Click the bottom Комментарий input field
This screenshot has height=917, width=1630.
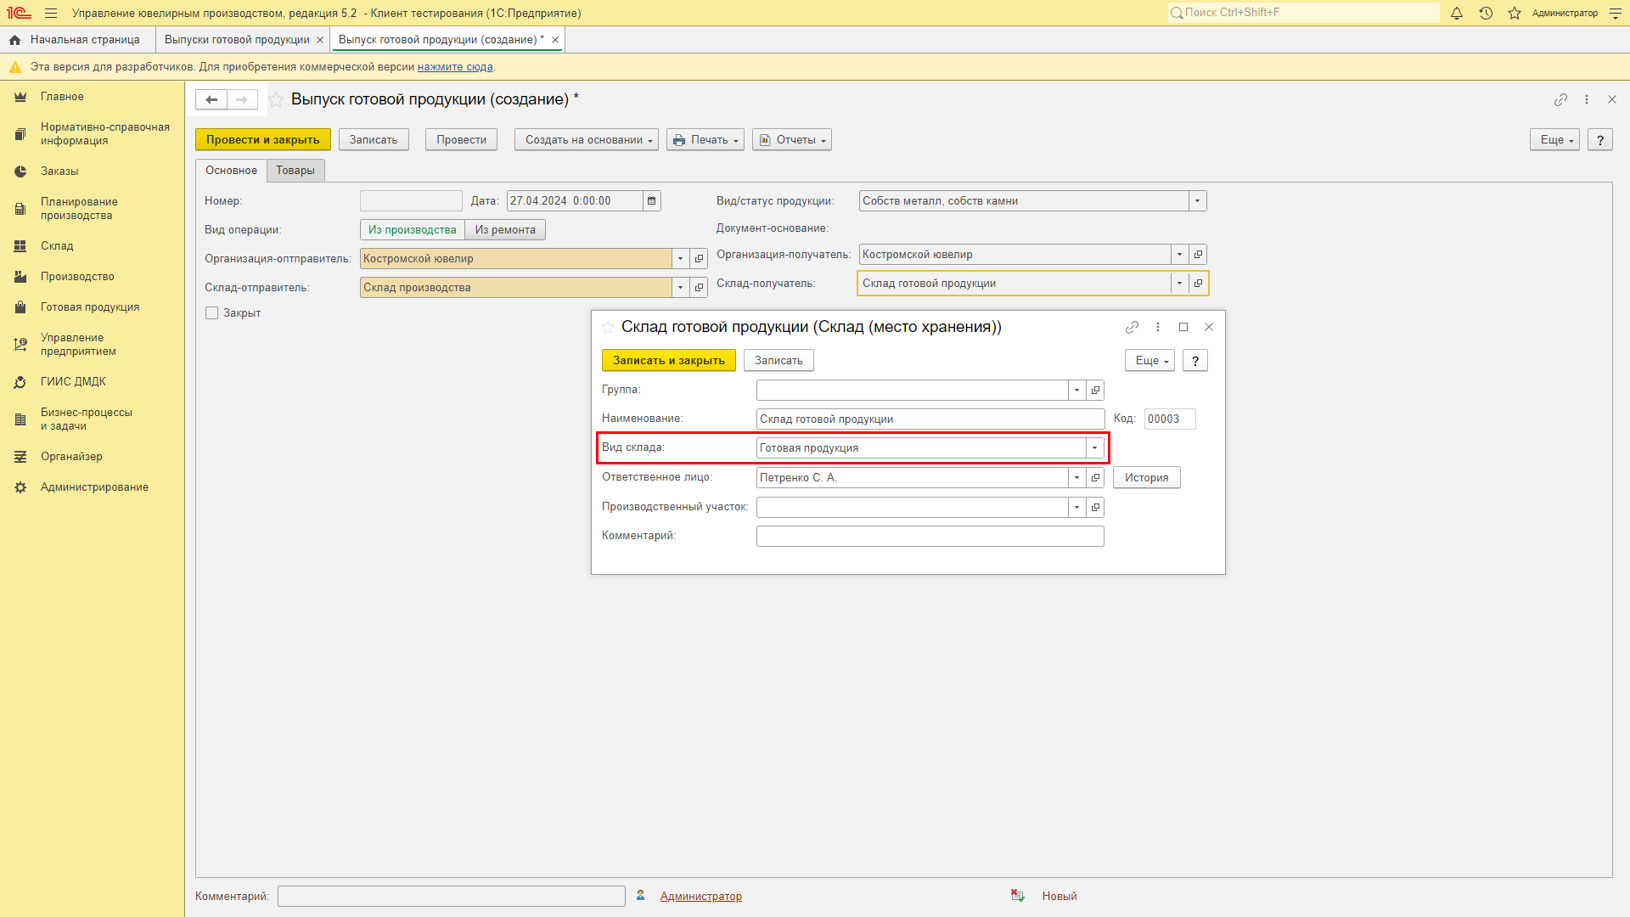click(x=452, y=897)
